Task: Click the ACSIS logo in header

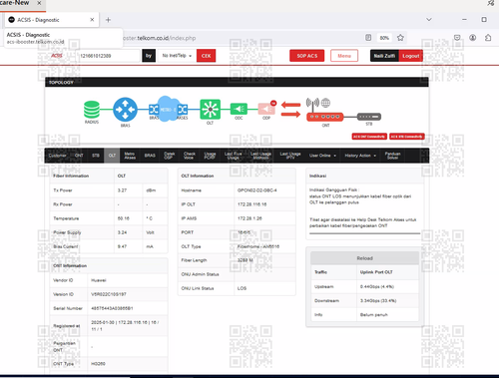Action: pos(57,56)
